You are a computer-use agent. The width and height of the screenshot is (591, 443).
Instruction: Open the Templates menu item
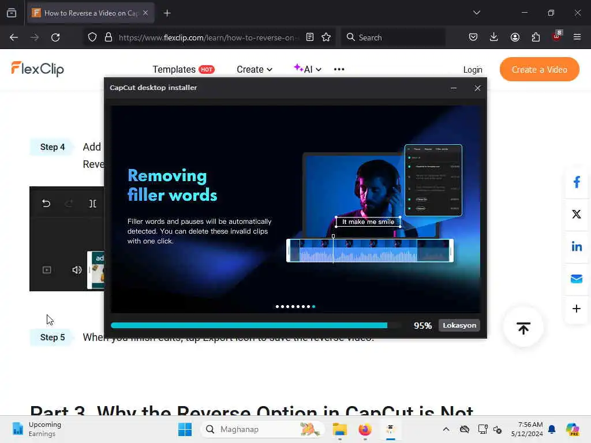(x=183, y=69)
